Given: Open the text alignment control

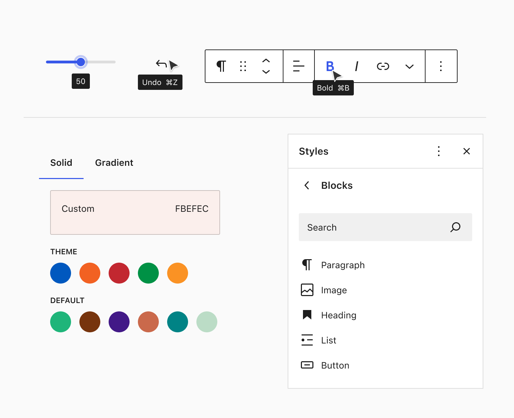Looking at the screenshot, I should pos(299,66).
